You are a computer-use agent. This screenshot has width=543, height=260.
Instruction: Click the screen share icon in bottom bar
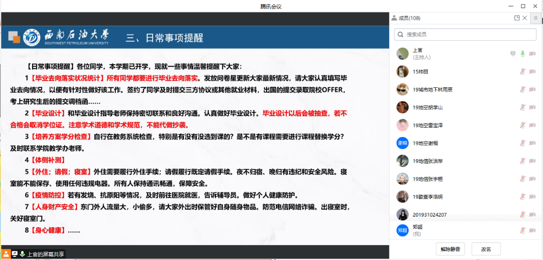coord(14,254)
